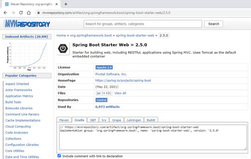Viewport: 251px width, 159px height.
Task: Click Indexed Artifacts (20.8M) header
Action: click(27, 37)
